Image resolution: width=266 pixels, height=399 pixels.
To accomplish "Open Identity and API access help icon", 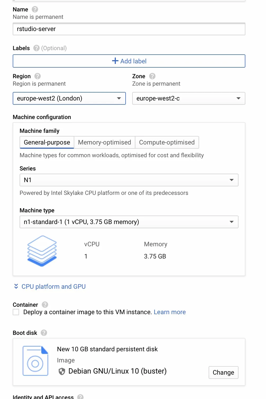I will [80, 397].
